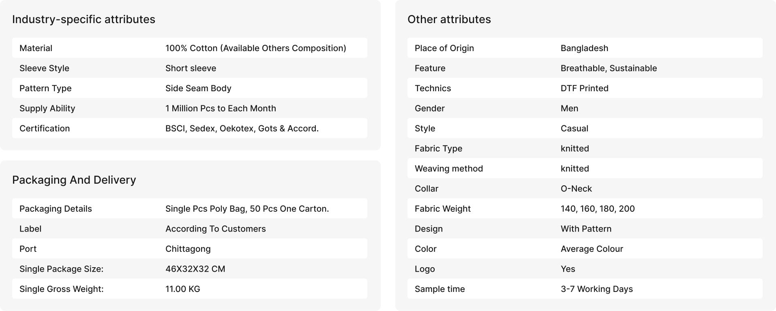Screen dimensions: 776x311
Task: Select the Single Package Size value
Action: (x=195, y=269)
